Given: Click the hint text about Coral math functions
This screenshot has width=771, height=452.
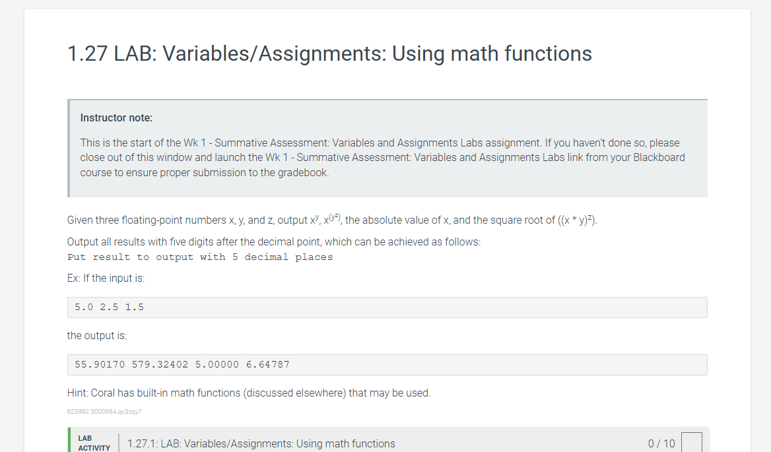Looking at the screenshot, I should (248, 393).
